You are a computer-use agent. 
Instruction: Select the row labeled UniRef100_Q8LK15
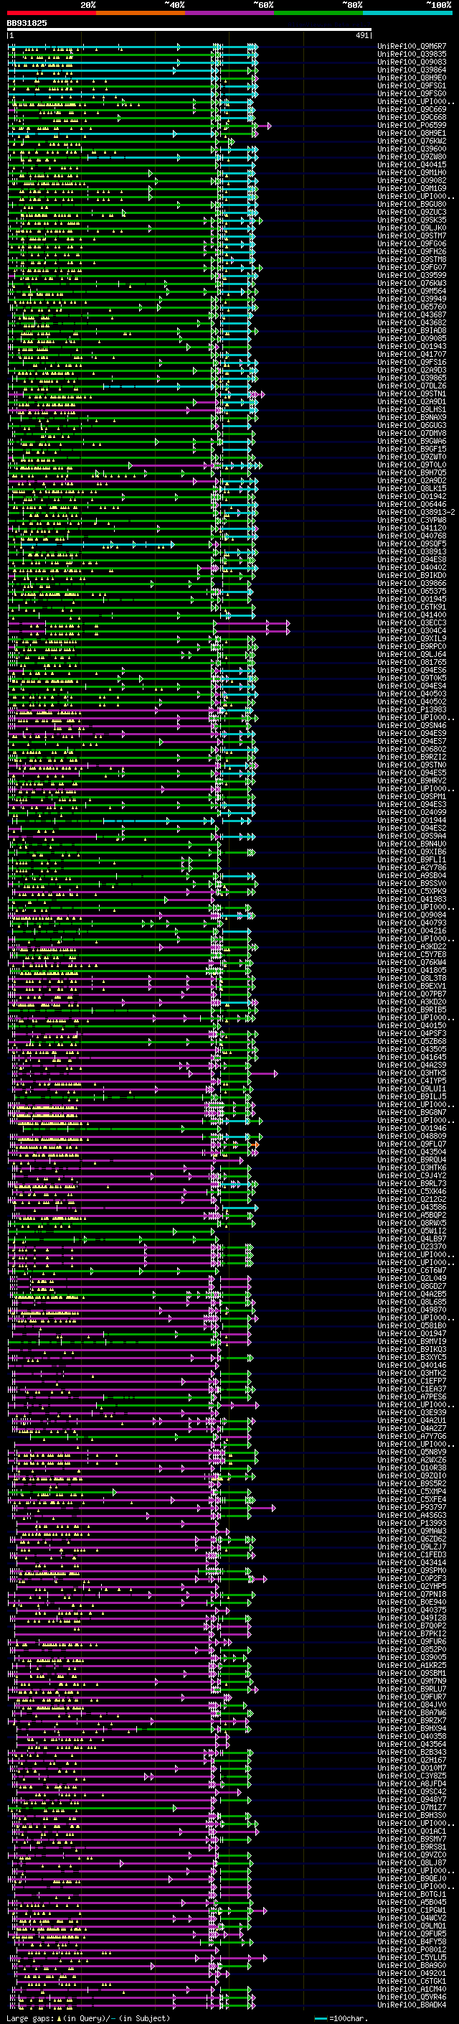(x=412, y=489)
